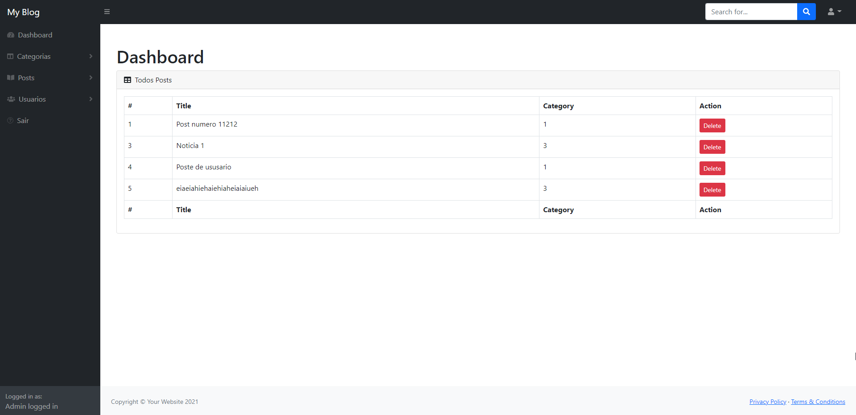Image resolution: width=856 pixels, height=415 pixels.
Task: Click the Posts book icon in the sidebar
Action: click(11, 78)
